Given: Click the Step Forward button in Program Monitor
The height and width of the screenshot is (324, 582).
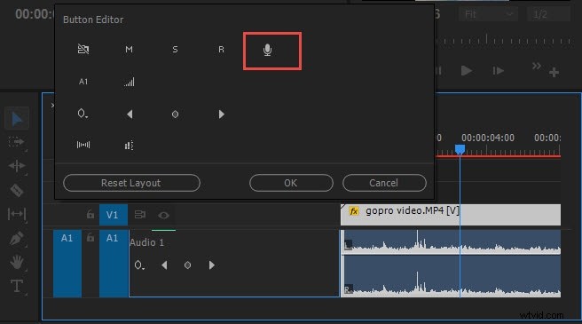Looking at the screenshot, I should click(498, 71).
